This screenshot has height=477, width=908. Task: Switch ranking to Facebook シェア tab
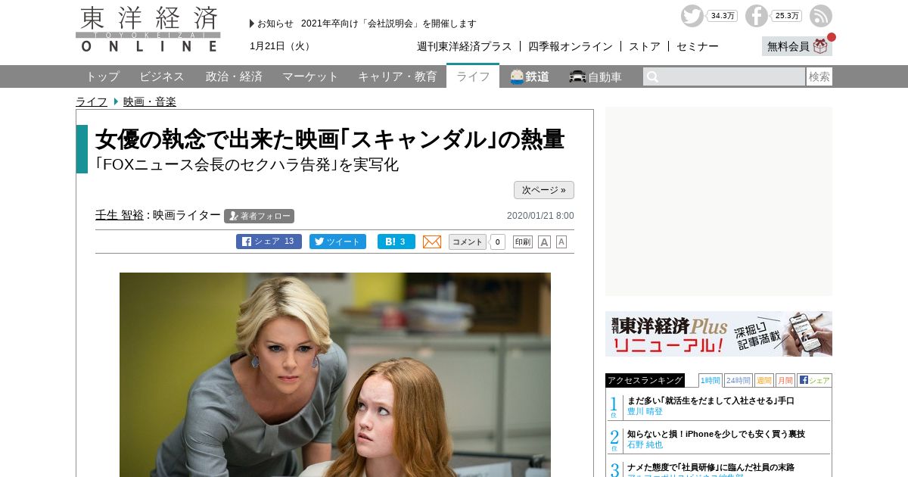[814, 380]
